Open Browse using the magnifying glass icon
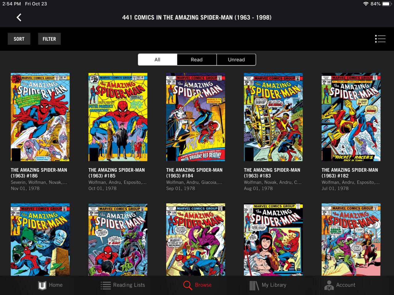Viewport: 394px width, 295px height. [188, 285]
